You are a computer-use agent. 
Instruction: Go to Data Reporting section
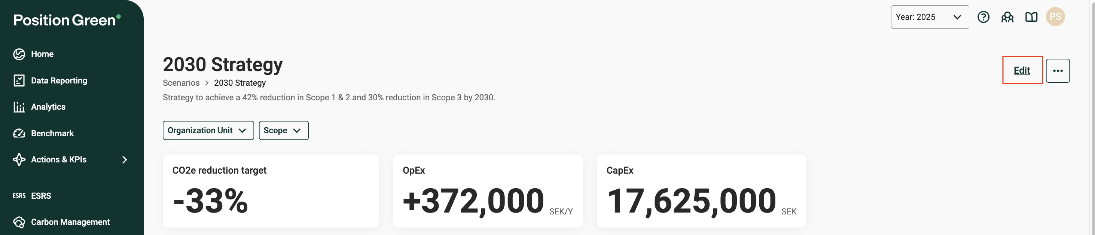[59, 81]
